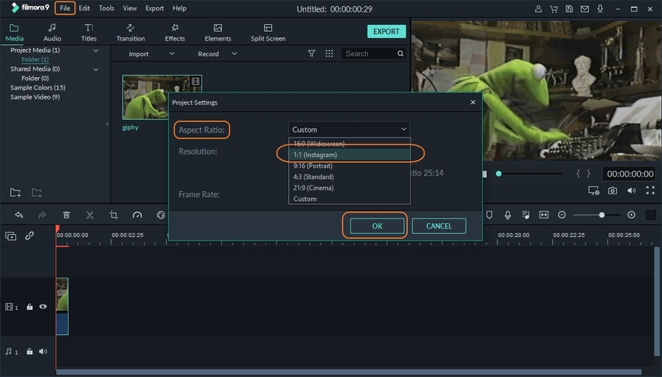
Task: Collapse the media library panel arrow
Action: click(x=107, y=124)
